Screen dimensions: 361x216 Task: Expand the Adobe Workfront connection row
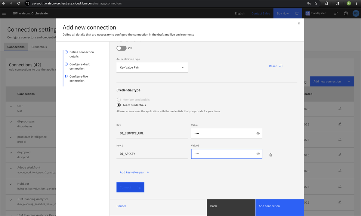coord(11,168)
